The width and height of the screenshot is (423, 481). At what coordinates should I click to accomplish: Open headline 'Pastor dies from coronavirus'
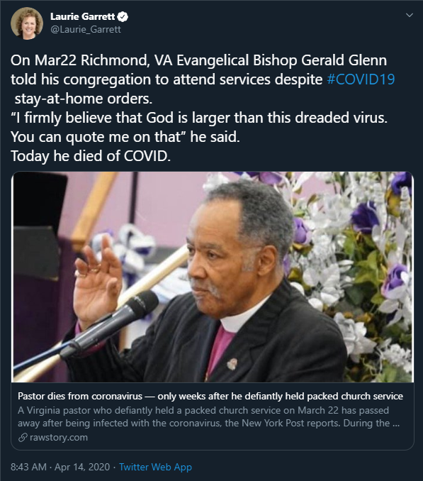210,396
